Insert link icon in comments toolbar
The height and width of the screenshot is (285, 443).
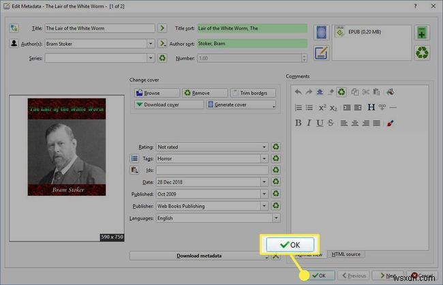382,108
